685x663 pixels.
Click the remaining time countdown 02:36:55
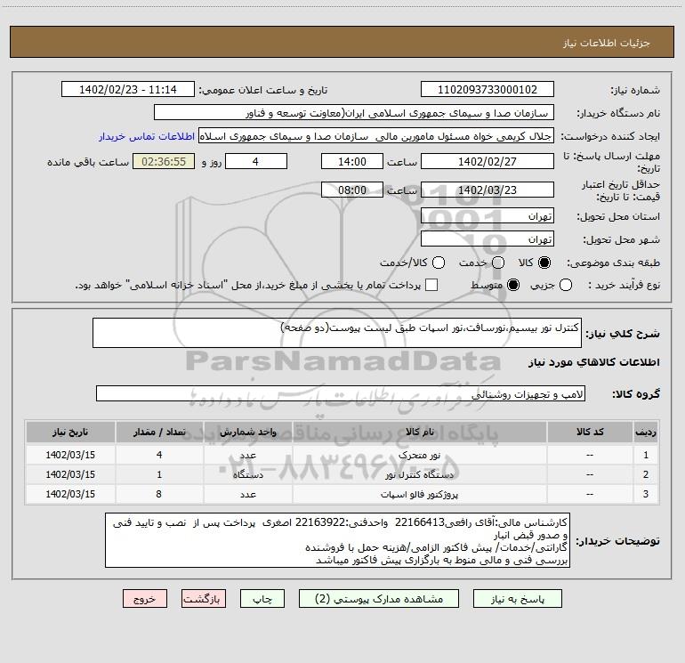pyautogui.click(x=164, y=161)
